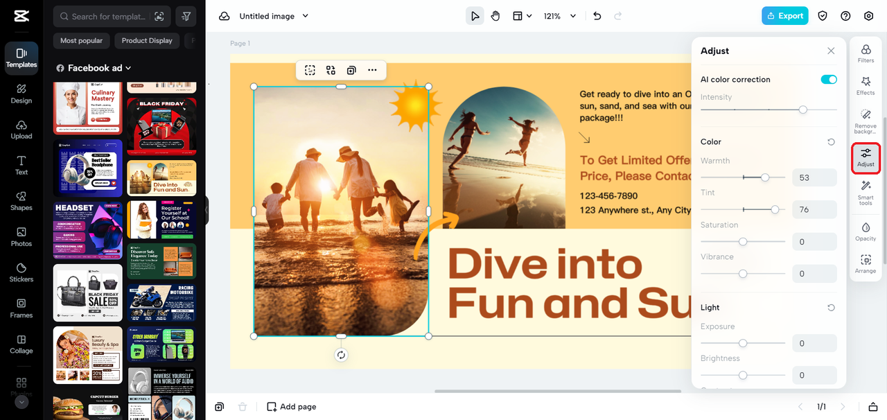Open the Filters panel
887x420 pixels.
coord(866,54)
